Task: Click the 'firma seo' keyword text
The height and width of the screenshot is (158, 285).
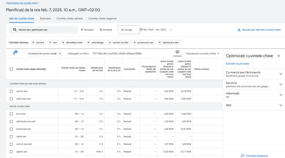Action: (x=21, y=114)
